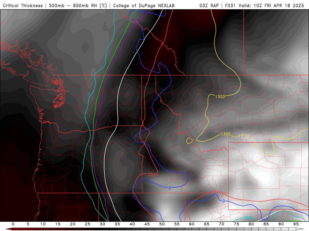Select the "15" color scale tick label
309x231 pixels.
pyautogui.click(x=58, y=224)
